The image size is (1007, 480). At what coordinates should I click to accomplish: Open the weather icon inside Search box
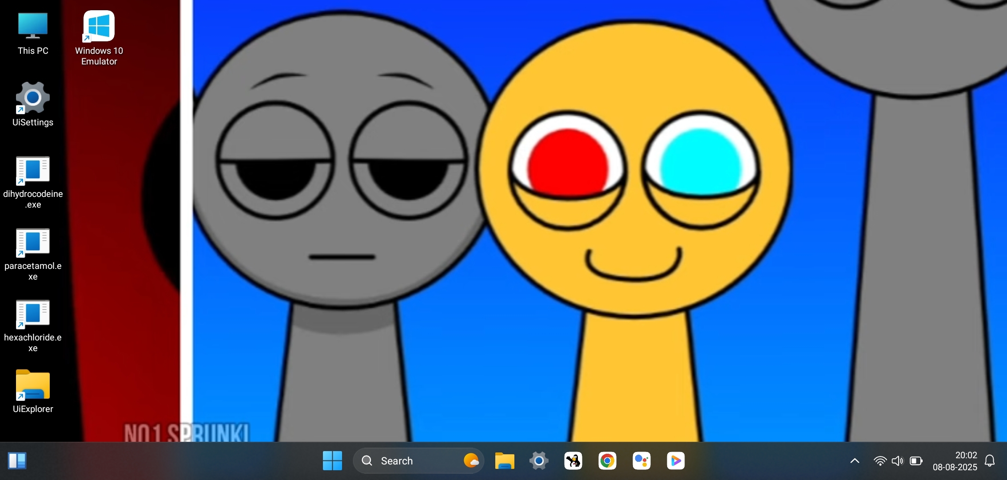coord(471,461)
